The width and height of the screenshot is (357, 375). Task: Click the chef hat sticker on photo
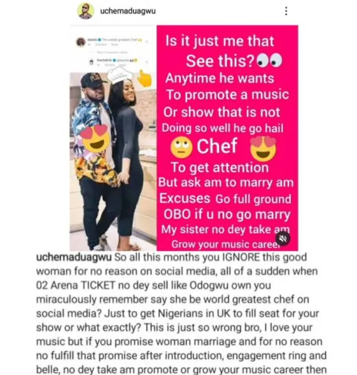120,75
